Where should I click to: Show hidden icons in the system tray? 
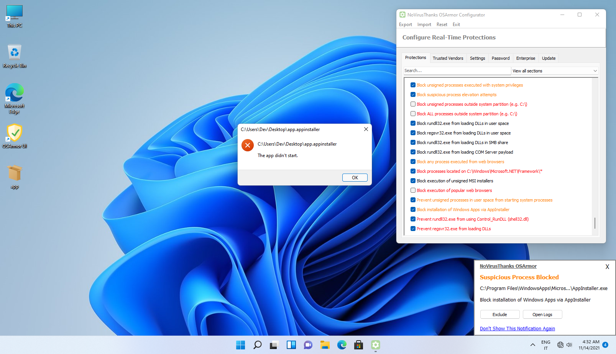532,345
